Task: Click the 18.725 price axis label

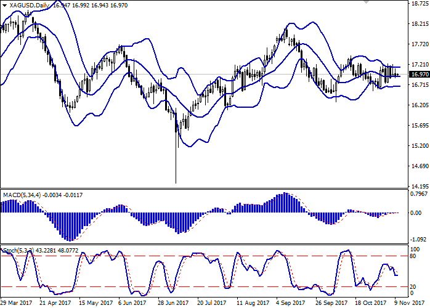Action: (x=419, y=4)
